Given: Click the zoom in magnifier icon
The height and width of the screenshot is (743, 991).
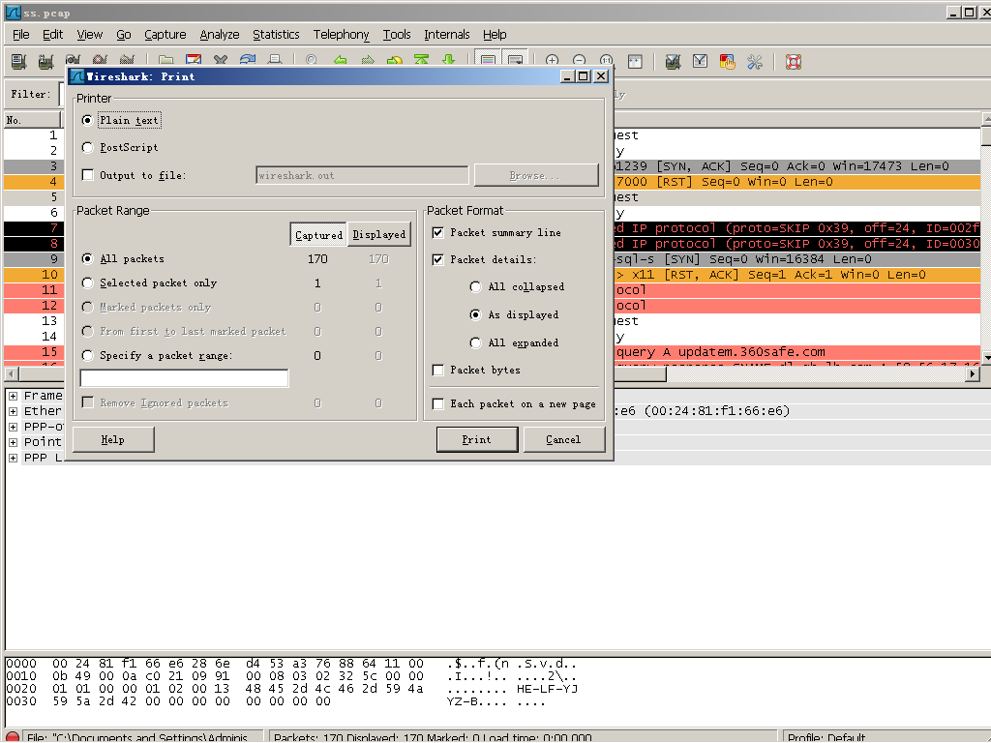Looking at the screenshot, I should pyautogui.click(x=552, y=61).
